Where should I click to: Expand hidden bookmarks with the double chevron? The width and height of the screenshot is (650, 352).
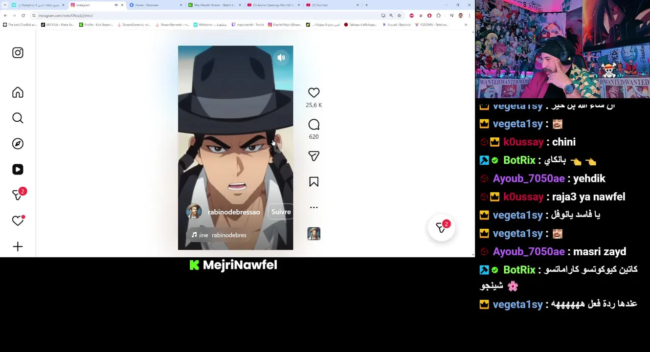(466, 24)
